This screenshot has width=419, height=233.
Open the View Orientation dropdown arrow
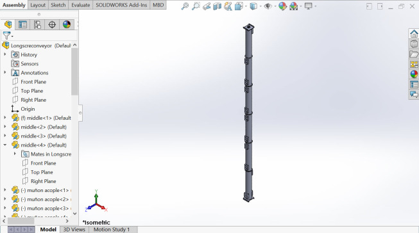pos(246,6)
